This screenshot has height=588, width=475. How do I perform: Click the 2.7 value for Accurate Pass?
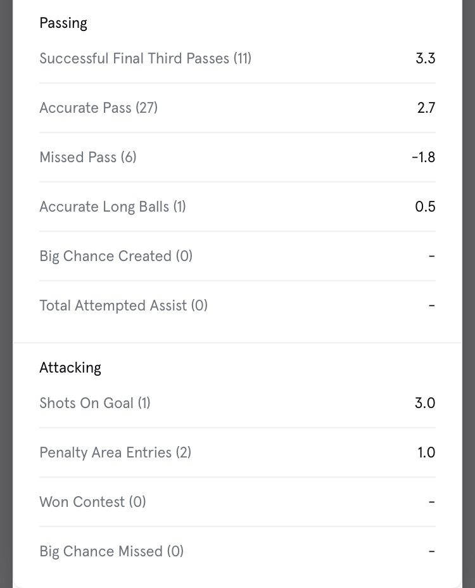click(x=426, y=108)
